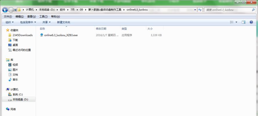Open 系统 (C:) drive in navigation pane
Viewport: 258px width, 116px height.
[x=18, y=94]
